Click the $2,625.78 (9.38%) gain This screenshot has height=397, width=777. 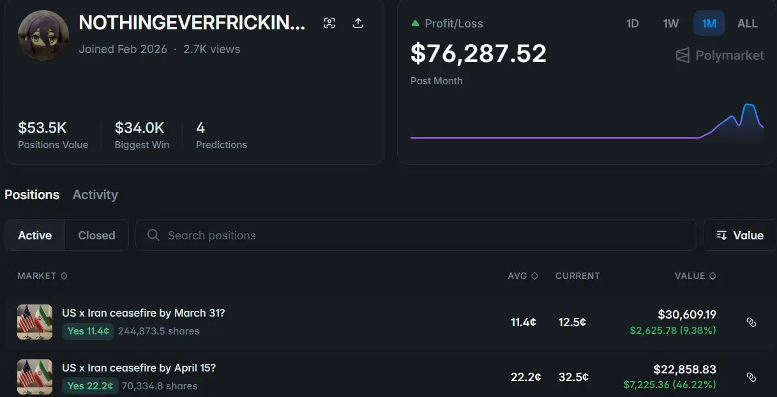tap(673, 330)
